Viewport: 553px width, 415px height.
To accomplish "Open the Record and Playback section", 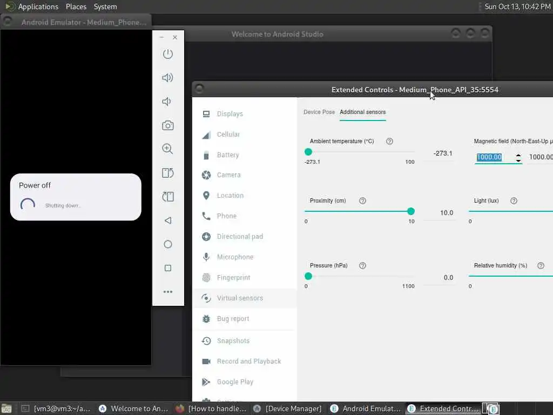I will 244,362.
